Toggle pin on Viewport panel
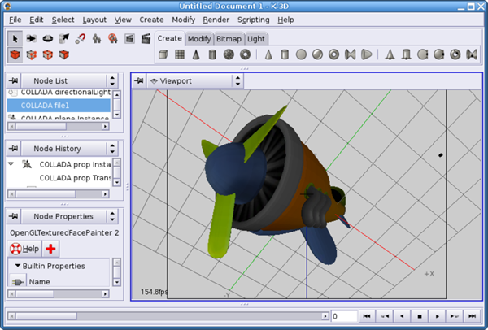Screen dimensions: 488x330 click(139, 80)
